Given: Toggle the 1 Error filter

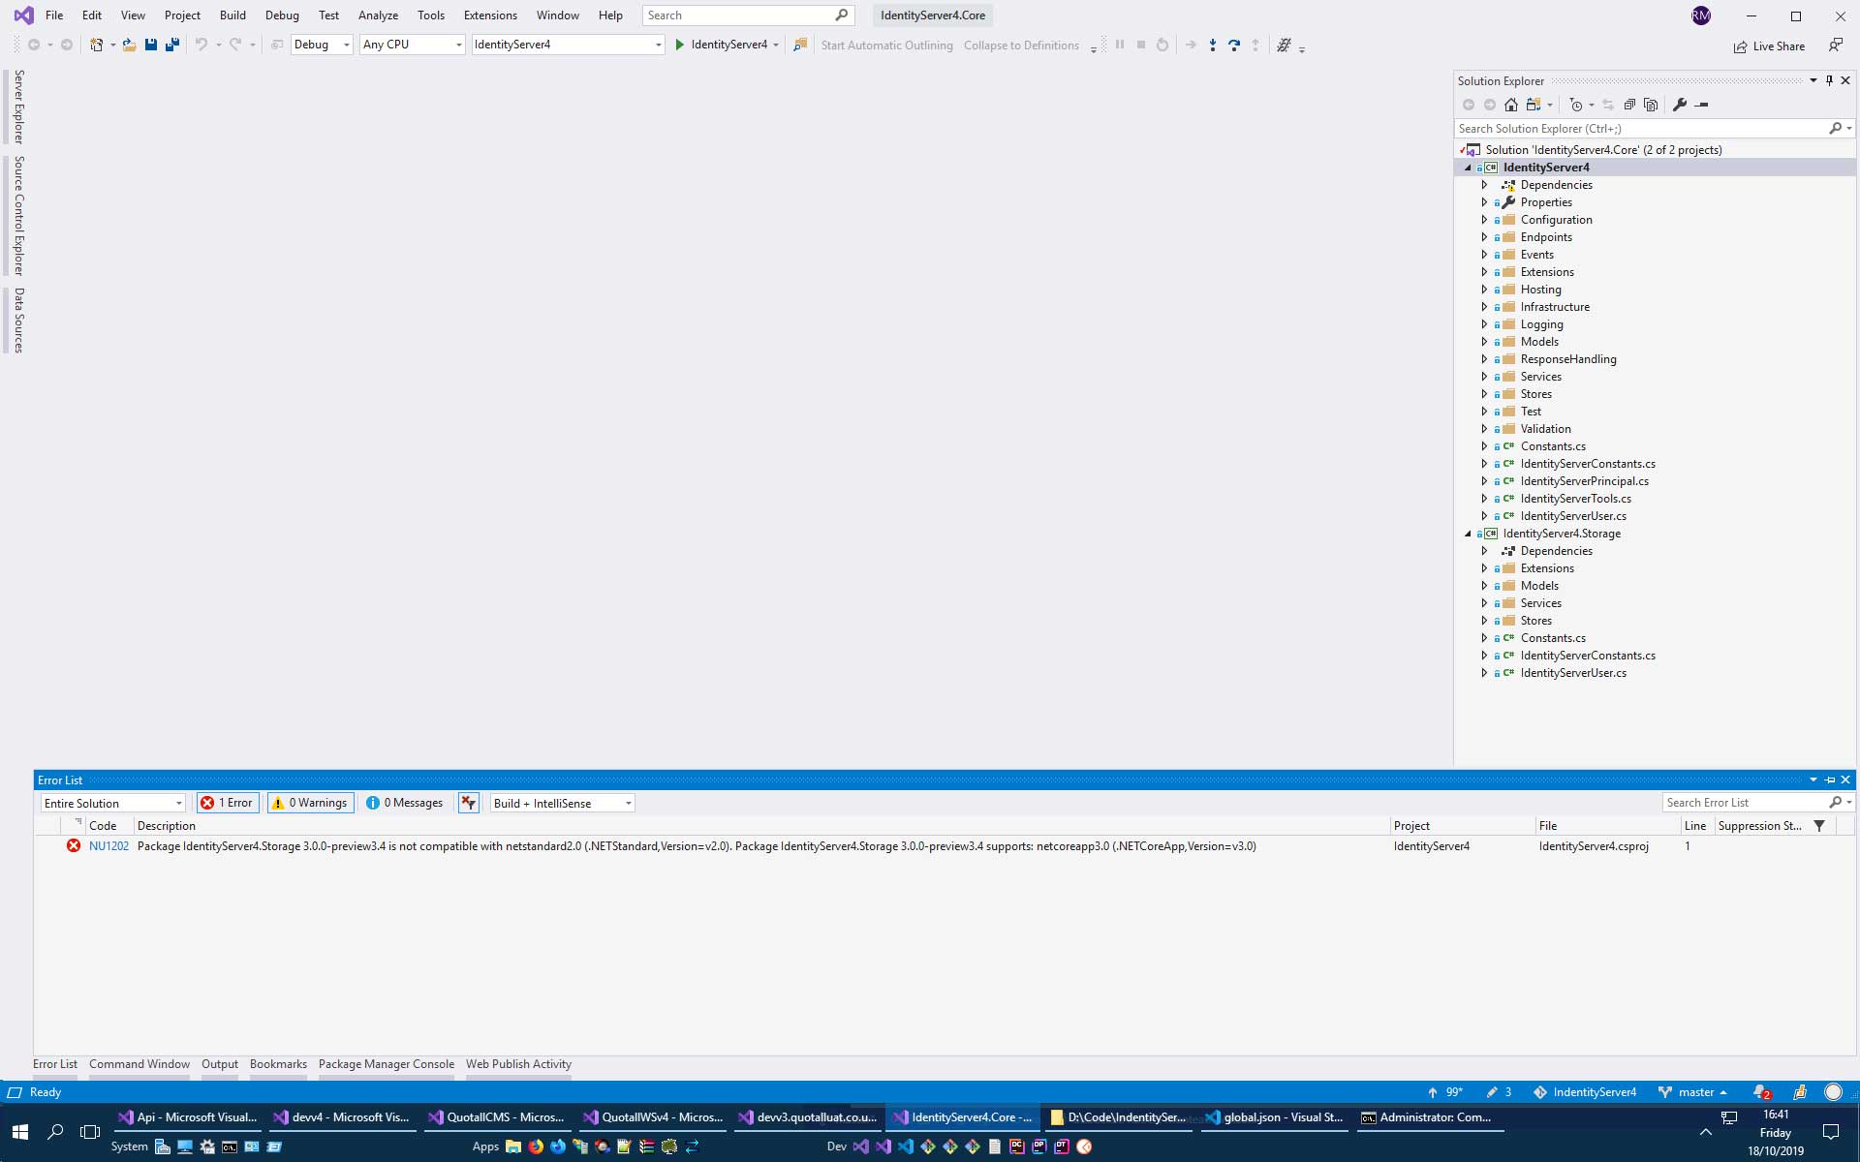Looking at the screenshot, I should 228,803.
